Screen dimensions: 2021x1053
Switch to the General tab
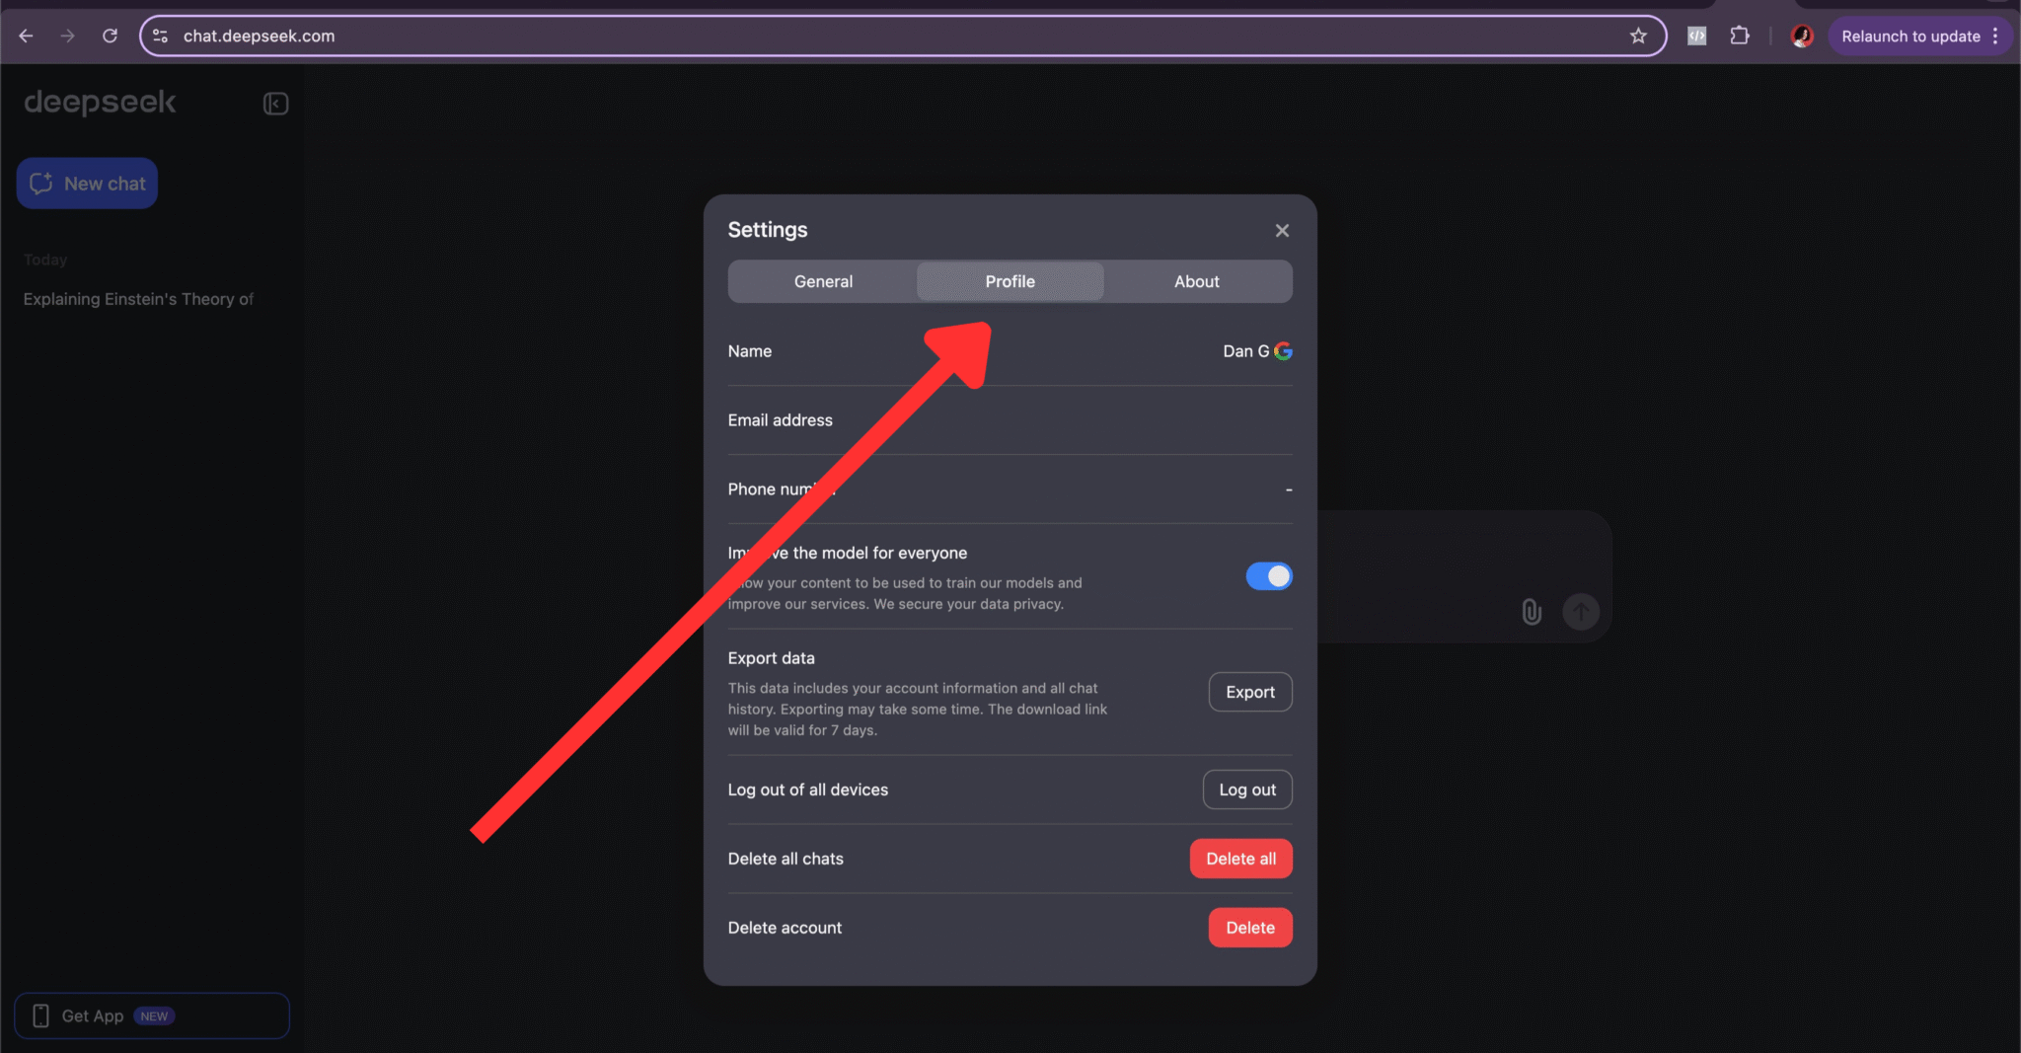[821, 281]
